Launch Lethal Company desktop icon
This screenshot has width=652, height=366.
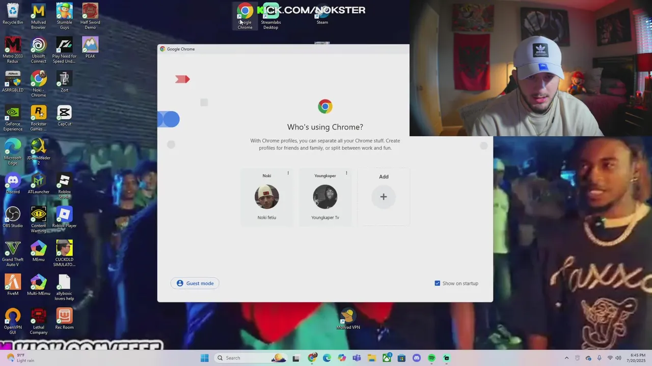[38, 322]
